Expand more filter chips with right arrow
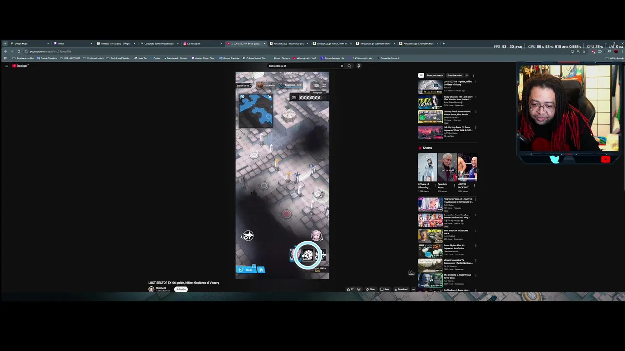Viewport: 625px width, 351px height. [x=473, y=75]
